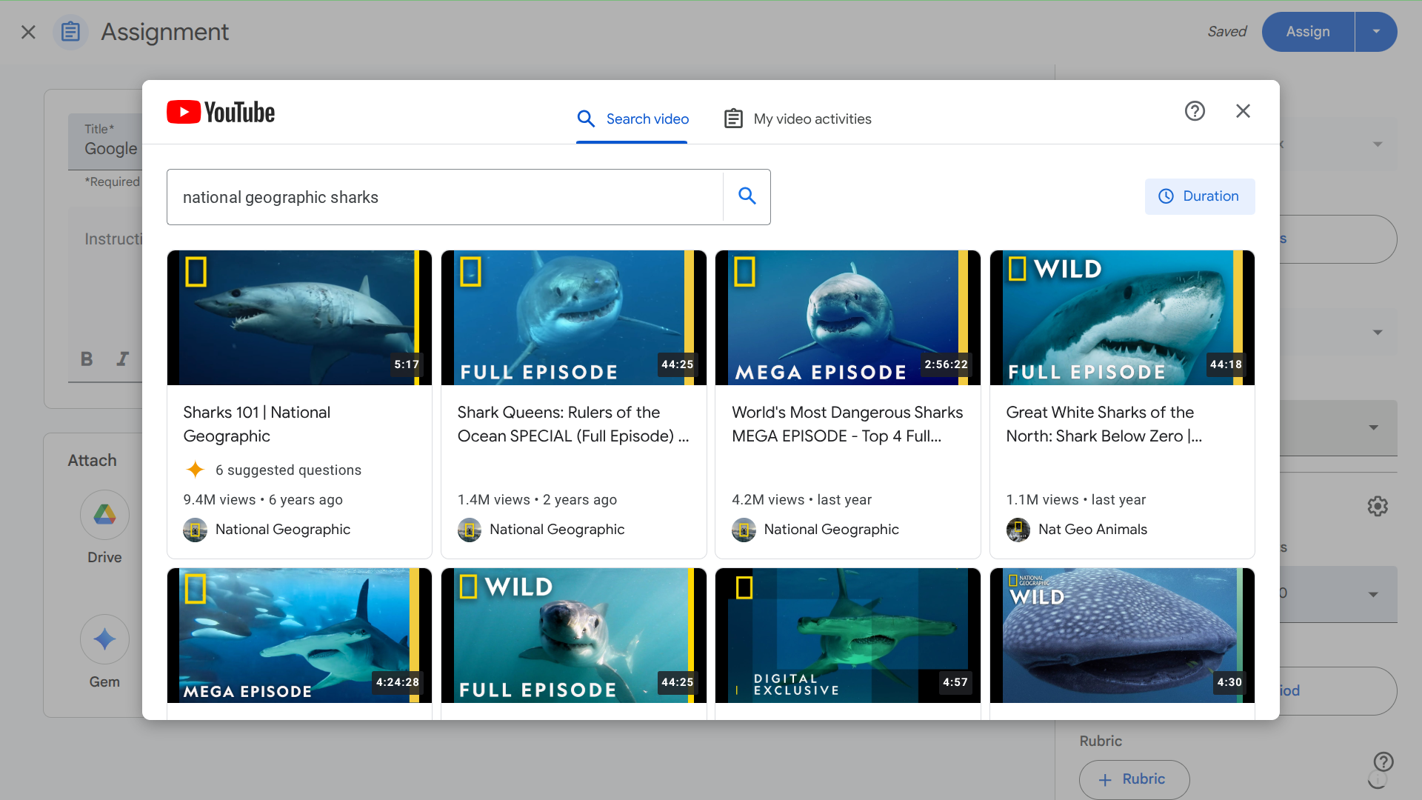Select the Sharks 101 video thumbnail
The height and width of the screenshot is (800, 1422).
tap(299, 318)
